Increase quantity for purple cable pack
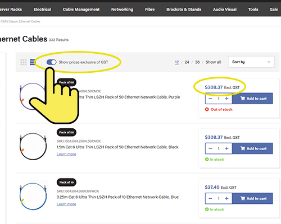This screenshot has height=224, width=281. (x=226, y=99)
